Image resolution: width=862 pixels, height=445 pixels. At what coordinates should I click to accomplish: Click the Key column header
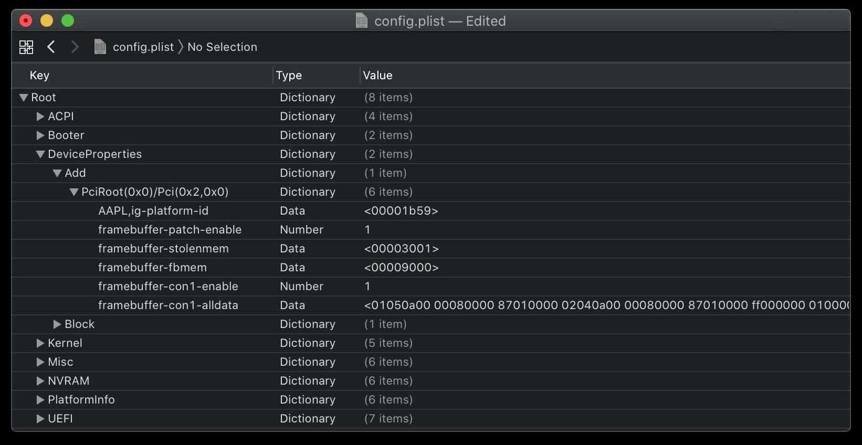tap(39, 76)
